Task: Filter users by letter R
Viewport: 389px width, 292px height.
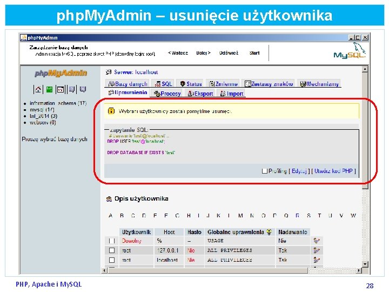Action: tap(297, 216)
